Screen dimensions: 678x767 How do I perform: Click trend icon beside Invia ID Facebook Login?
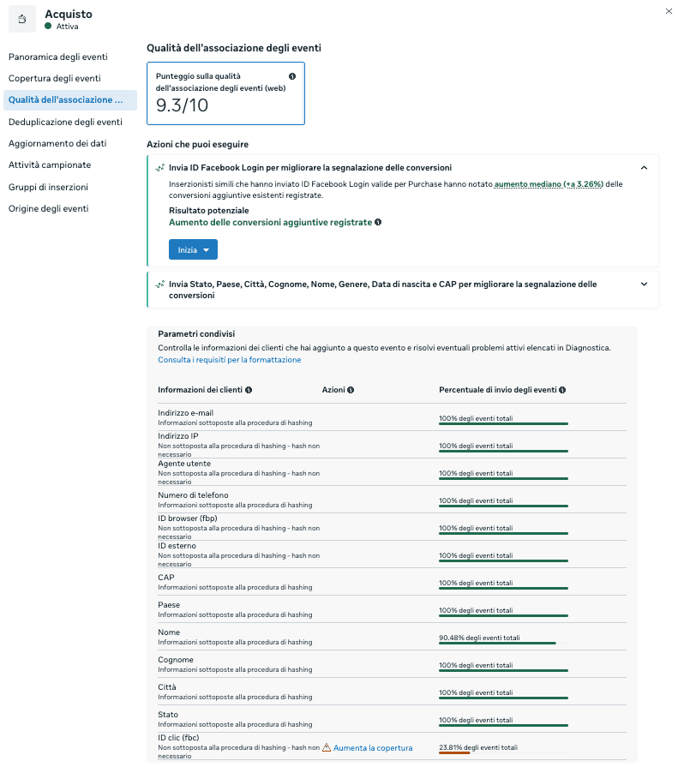160,168
